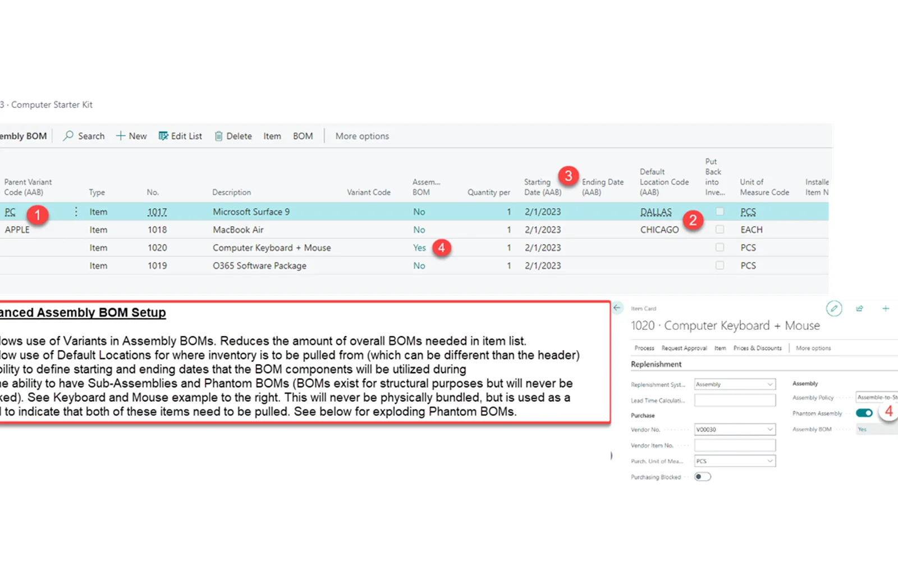
Task: Click the Lead Time Calculation input field
Action: (x=735, y=400)
